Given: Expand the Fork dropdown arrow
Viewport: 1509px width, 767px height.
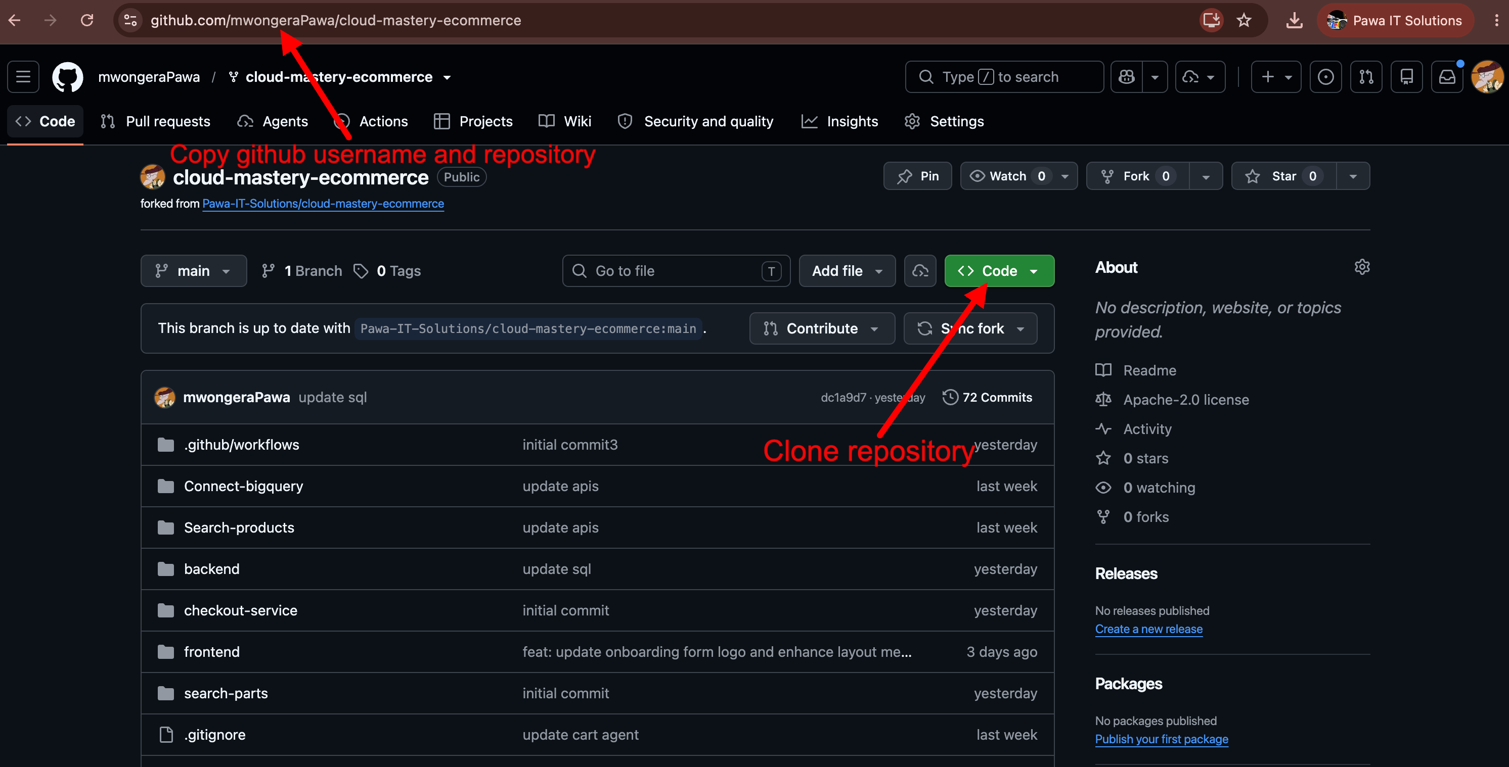Looking at the screenshot, I should 1206,176.
